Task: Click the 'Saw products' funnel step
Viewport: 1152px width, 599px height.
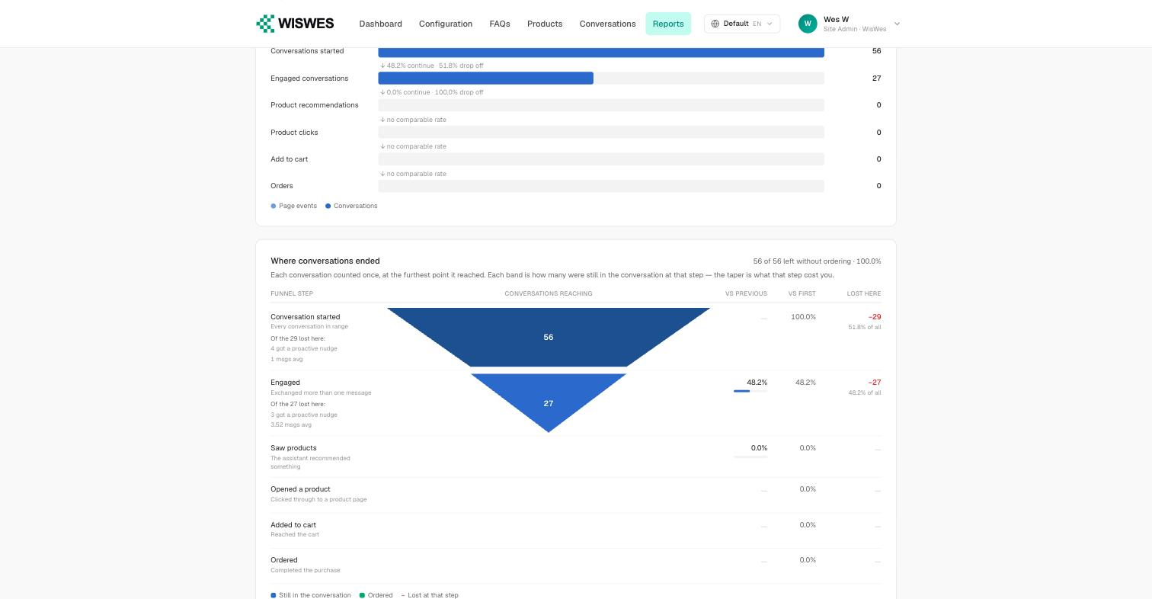Action: (293, 448)
